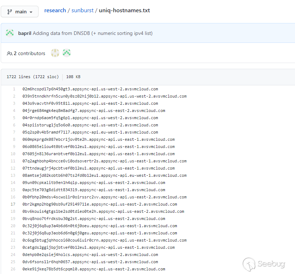Click hostname 08amtsejd02kobtb6h07ts2fd0b12eu1 line

click(104, 175)
